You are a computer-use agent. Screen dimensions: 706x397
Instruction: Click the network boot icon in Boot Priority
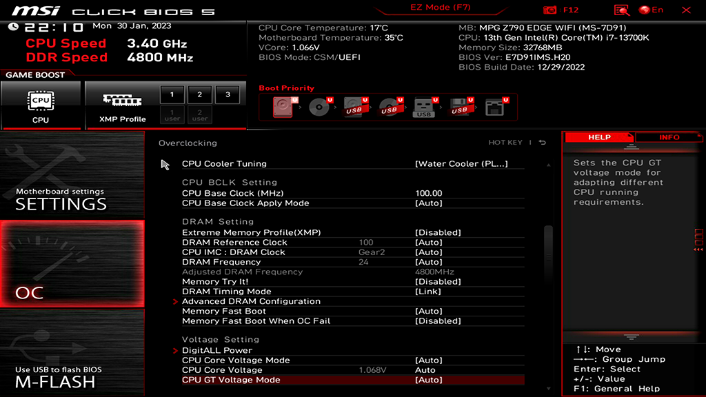[x=494, y=105]
